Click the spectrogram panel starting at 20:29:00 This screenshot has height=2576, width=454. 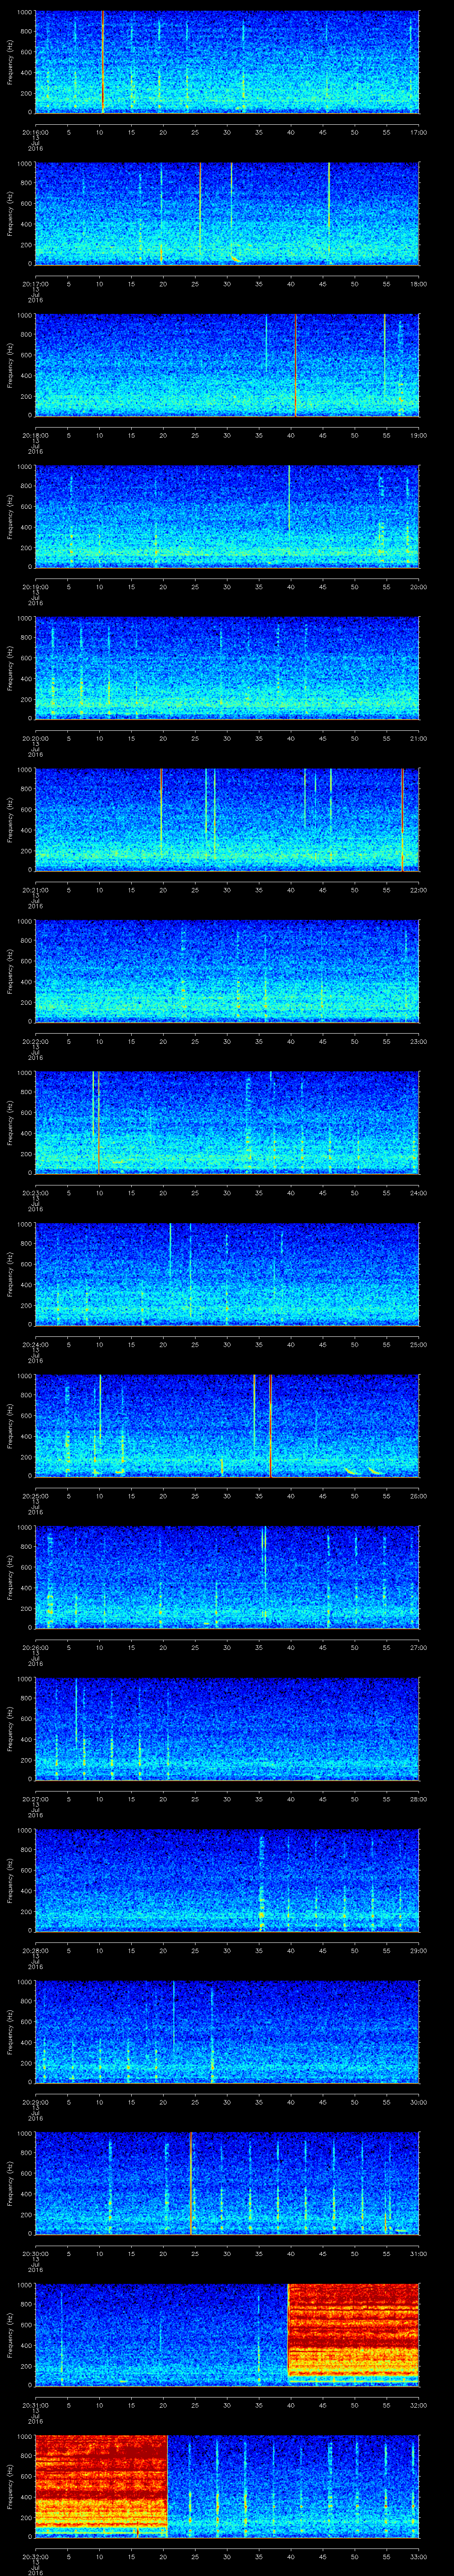[227, 2032]
